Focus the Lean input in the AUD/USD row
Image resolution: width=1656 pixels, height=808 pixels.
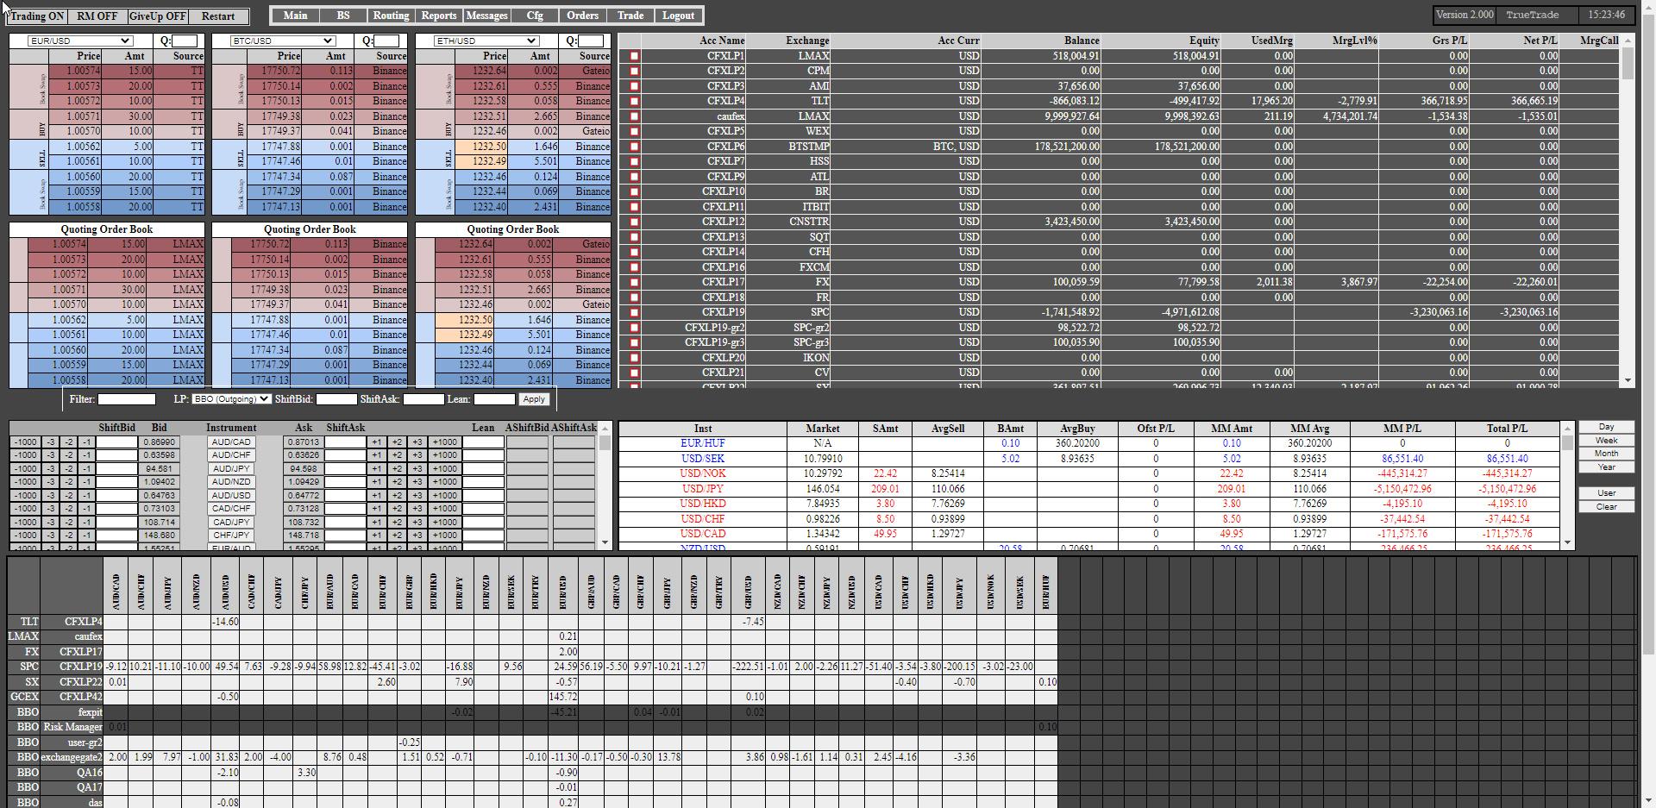[x=483, y=496]
